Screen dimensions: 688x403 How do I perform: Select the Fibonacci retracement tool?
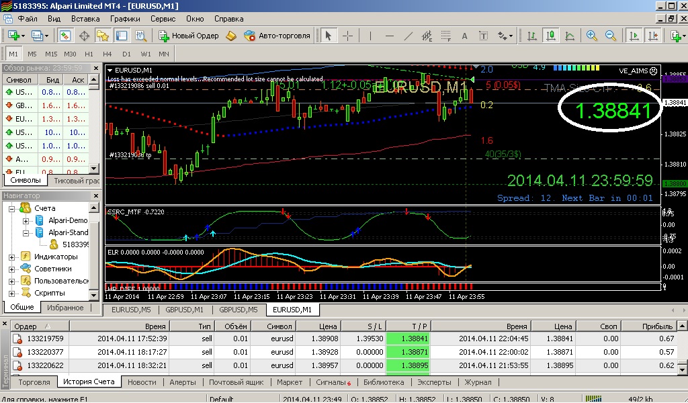pos(446,36)
